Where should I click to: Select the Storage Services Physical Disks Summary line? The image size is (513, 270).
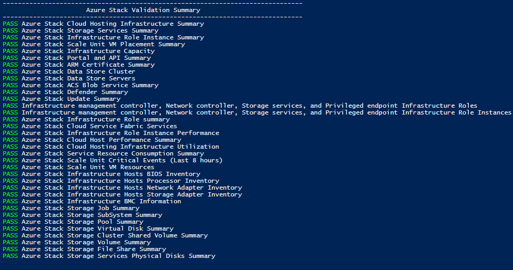click(109, 256)
